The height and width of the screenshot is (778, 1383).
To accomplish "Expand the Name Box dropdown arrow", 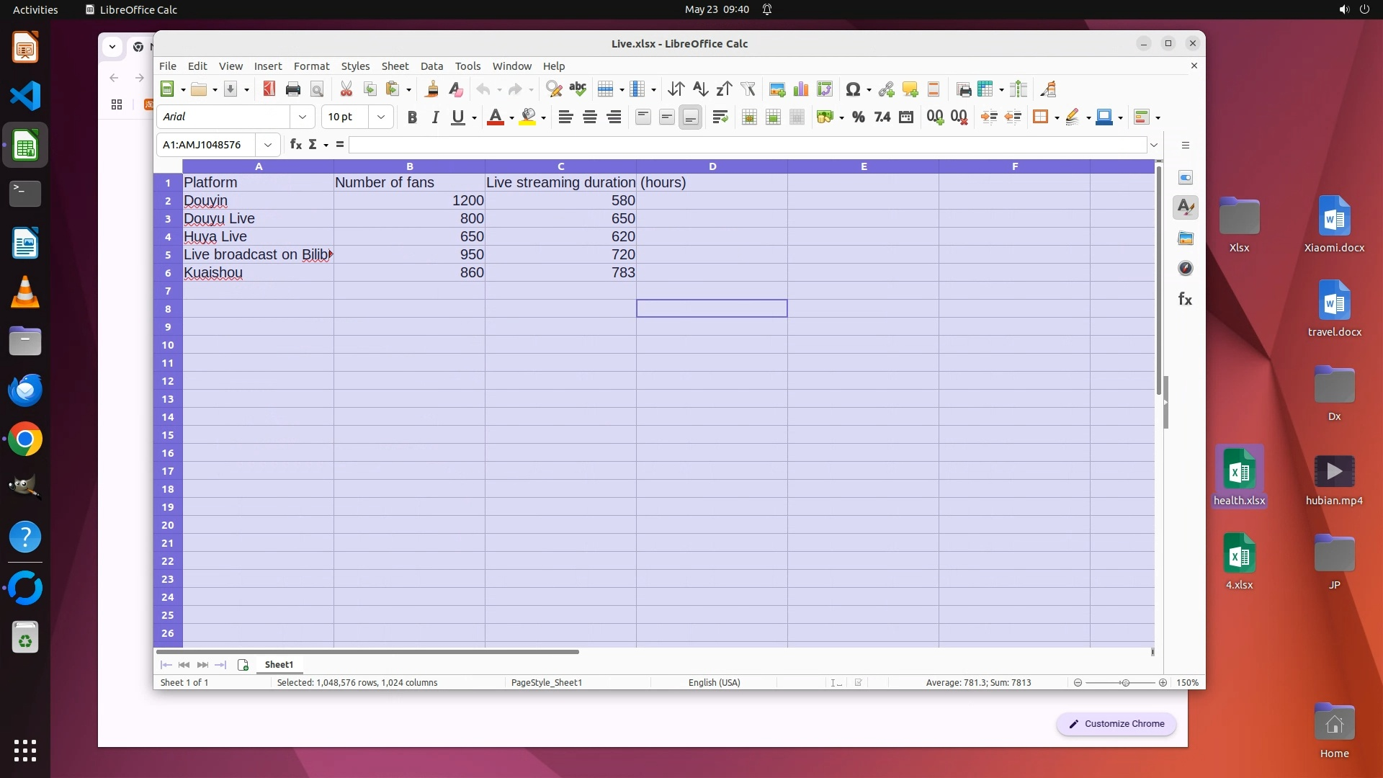I will 268,145.
